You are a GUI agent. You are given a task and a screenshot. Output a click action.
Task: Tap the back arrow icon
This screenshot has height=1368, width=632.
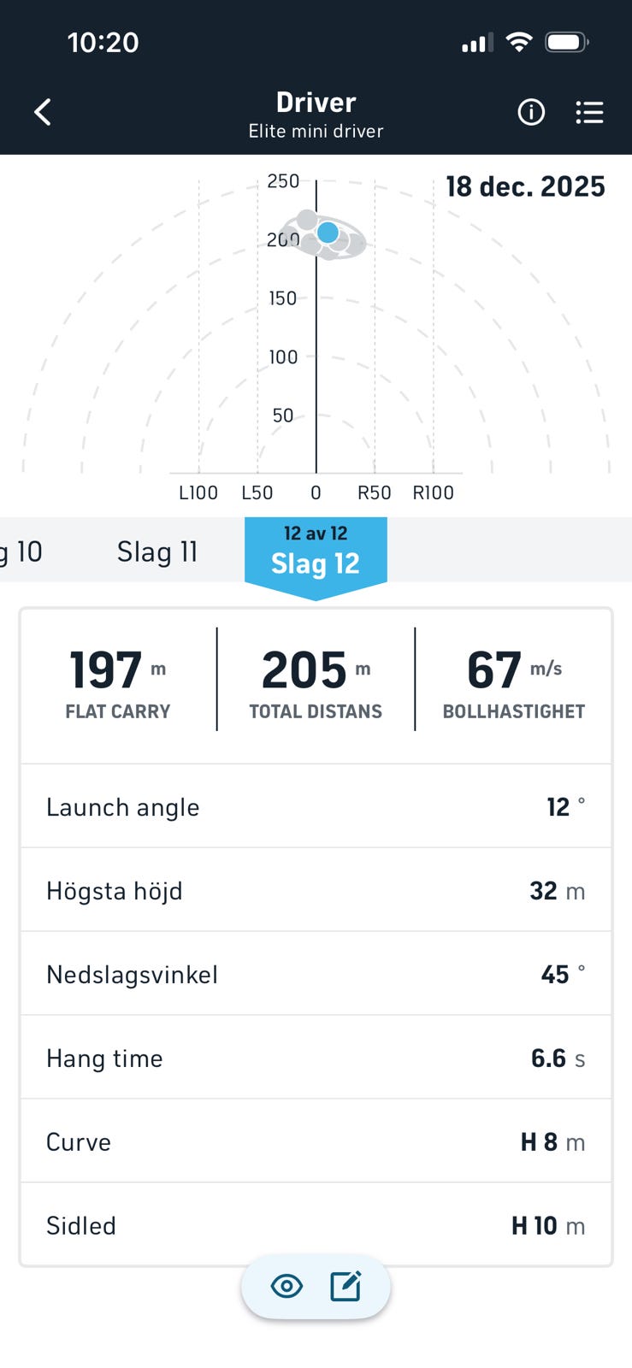(x=43, y=112)
